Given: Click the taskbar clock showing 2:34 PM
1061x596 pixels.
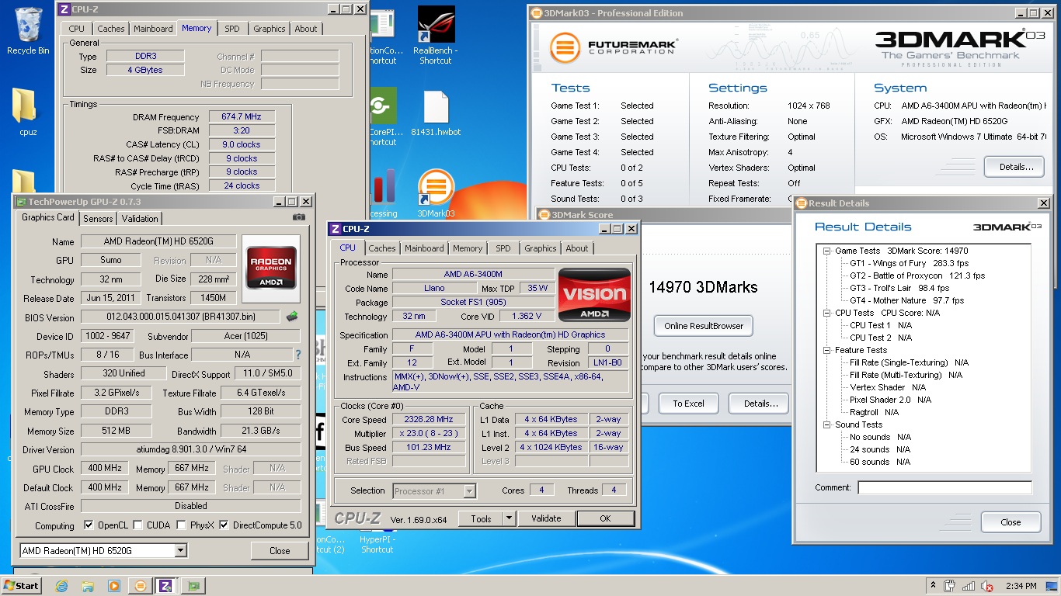Looking at the screenshot, I should pos(1020,586).
